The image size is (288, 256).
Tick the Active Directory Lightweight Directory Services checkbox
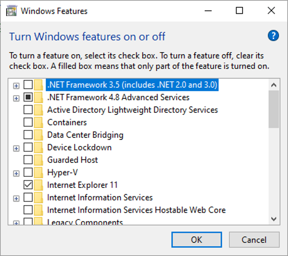pos(28,110)
